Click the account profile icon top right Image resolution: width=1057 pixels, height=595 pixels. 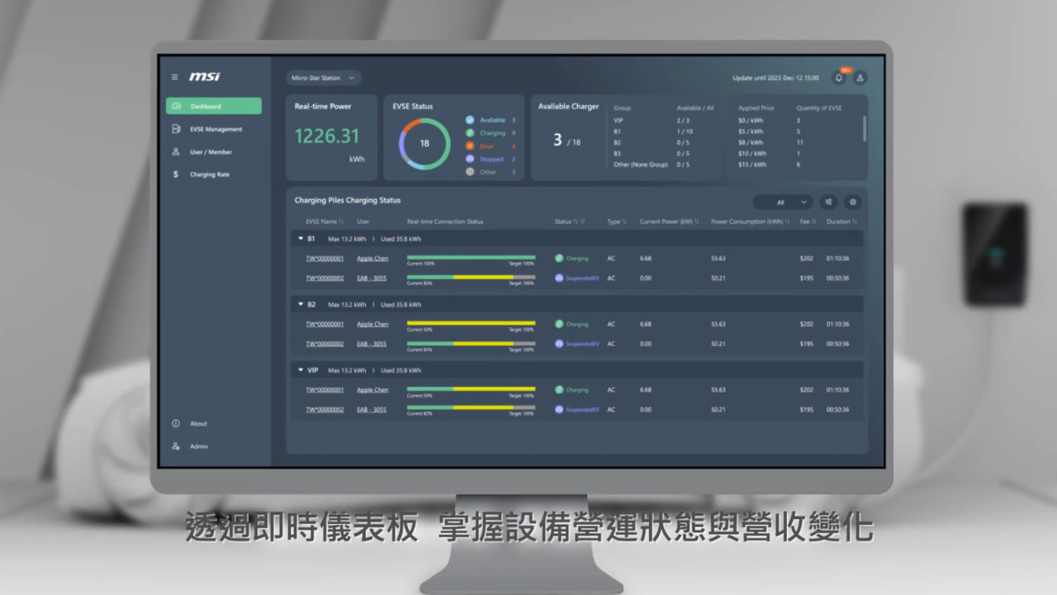tap(859, 78)
